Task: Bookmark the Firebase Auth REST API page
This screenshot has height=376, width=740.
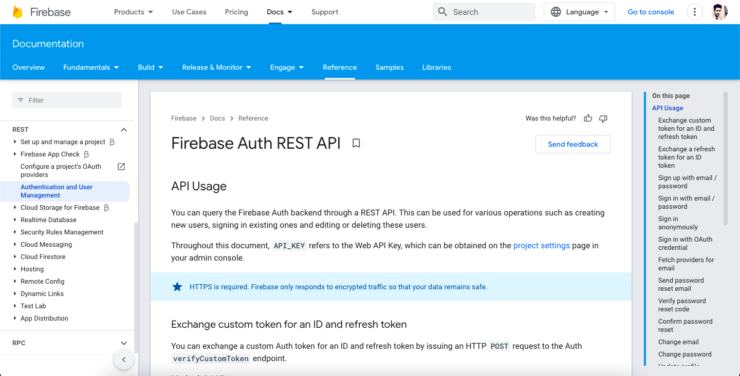Action: point(356,144)
